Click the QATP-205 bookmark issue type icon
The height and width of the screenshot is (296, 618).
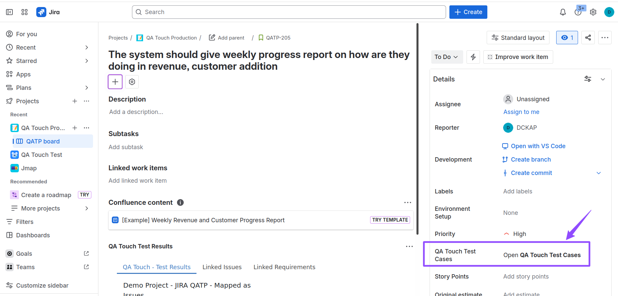tap(261, 38)
